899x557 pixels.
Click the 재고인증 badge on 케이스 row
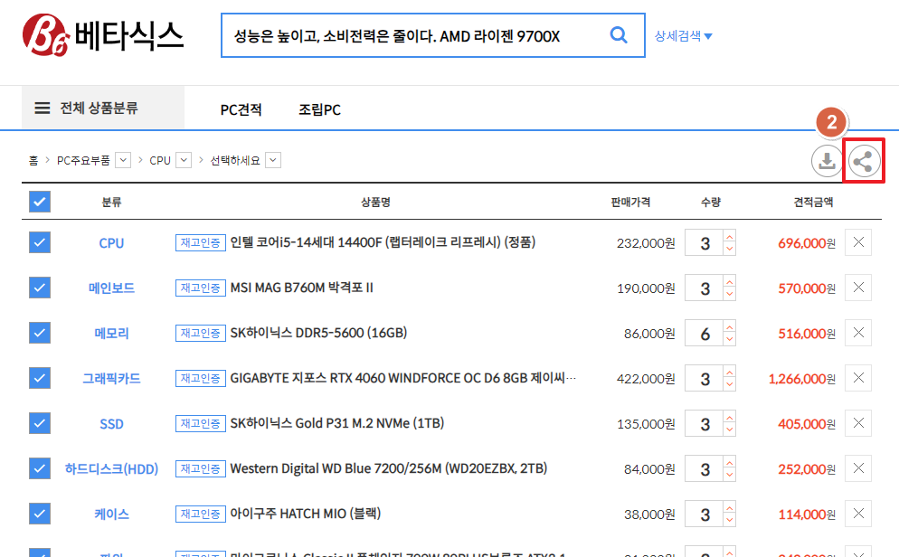[200, 515]
